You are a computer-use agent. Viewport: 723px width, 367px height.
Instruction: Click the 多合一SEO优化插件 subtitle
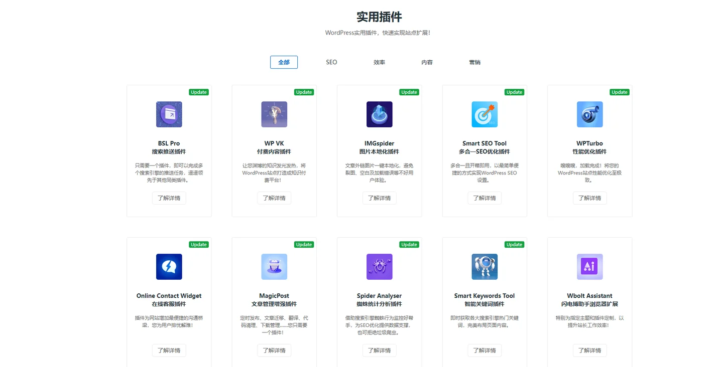pyautogui.click(x=485, y=152)
